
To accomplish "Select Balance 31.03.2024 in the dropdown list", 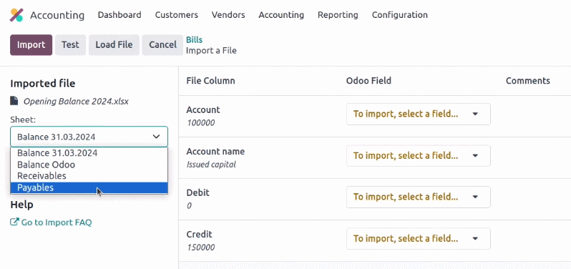I will click(89, 153).
